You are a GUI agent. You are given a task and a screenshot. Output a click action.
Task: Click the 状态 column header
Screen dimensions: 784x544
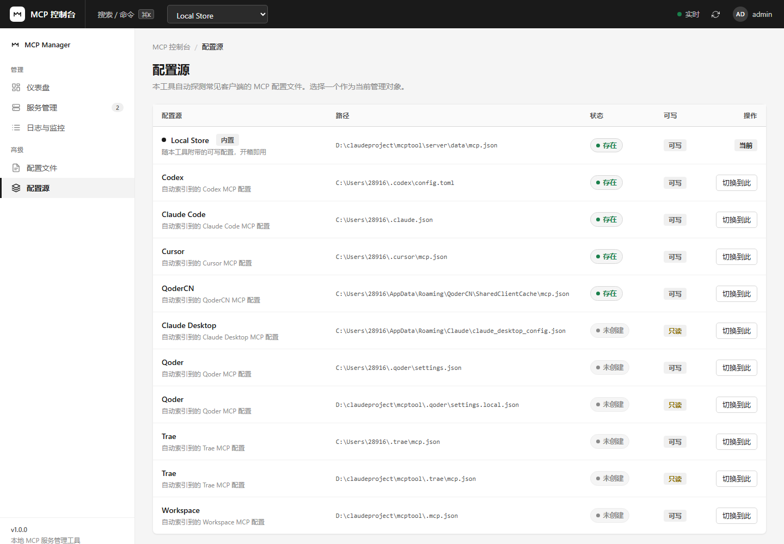pos(597,115)
